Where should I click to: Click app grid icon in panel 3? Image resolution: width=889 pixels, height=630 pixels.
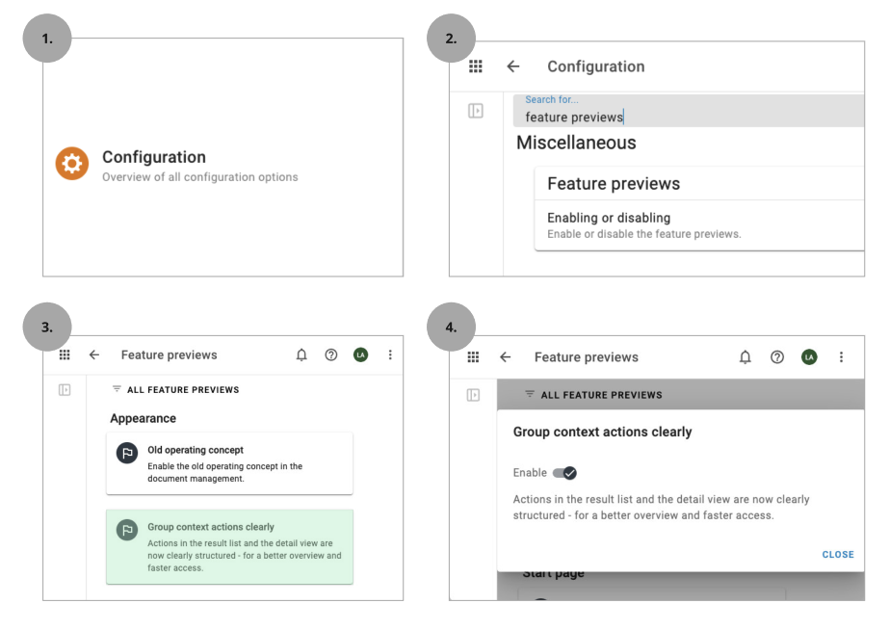pyautogui.click(x=65, y=355)
